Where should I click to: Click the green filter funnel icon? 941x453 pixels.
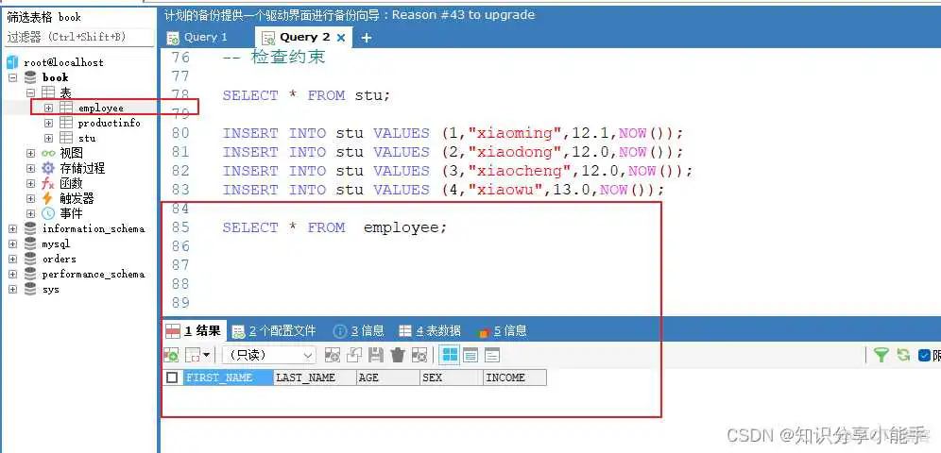(881, 356)
